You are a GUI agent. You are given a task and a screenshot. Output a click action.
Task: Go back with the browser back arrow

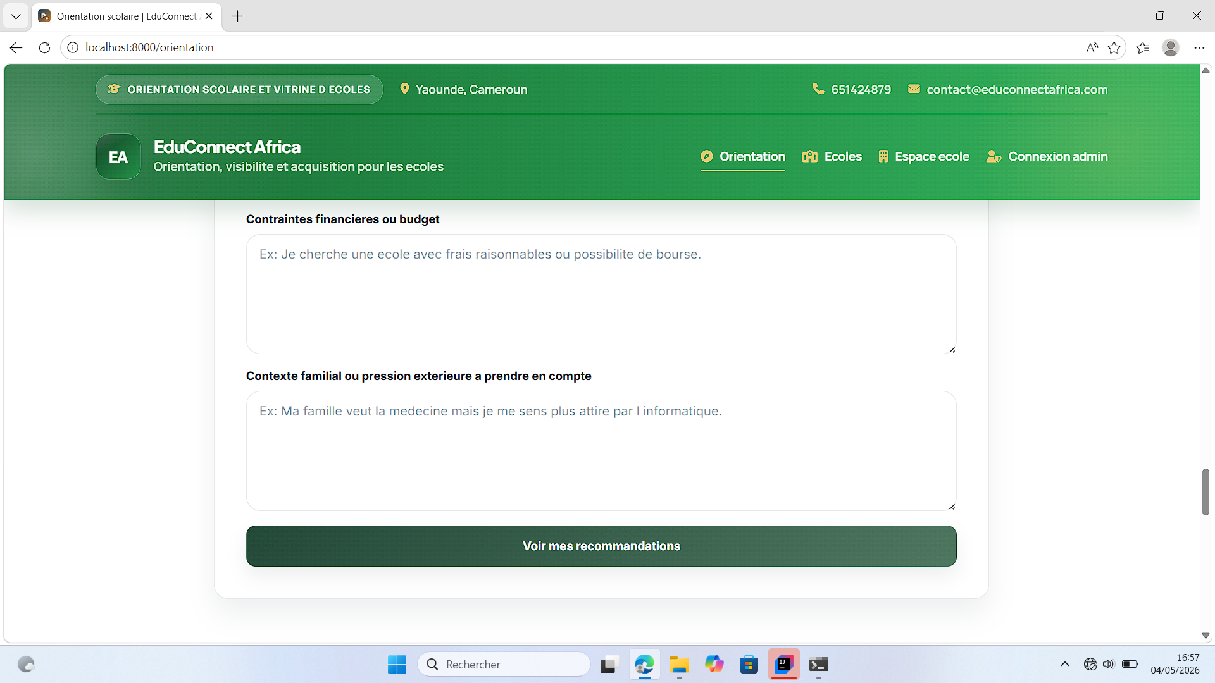(x=16, y=47)
